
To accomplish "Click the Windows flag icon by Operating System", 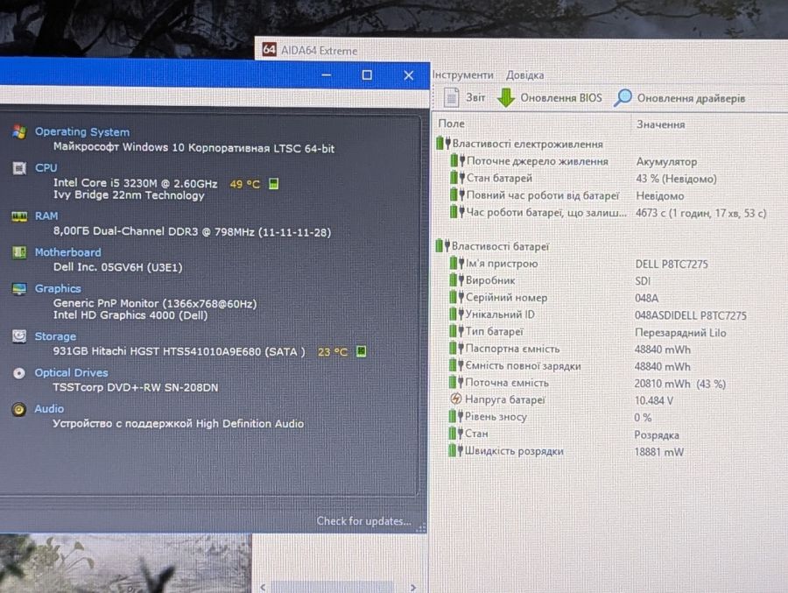I will [x=19, y=131].
